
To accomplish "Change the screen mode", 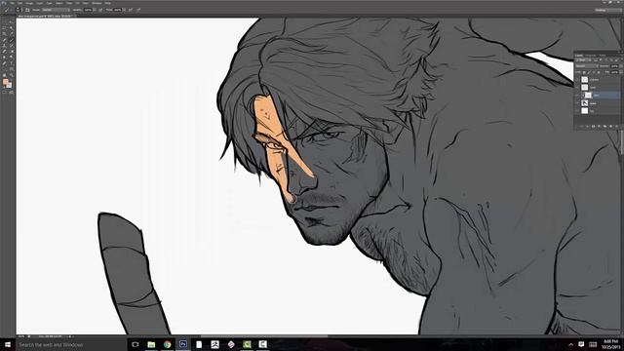I will click(x=11, y=92).
